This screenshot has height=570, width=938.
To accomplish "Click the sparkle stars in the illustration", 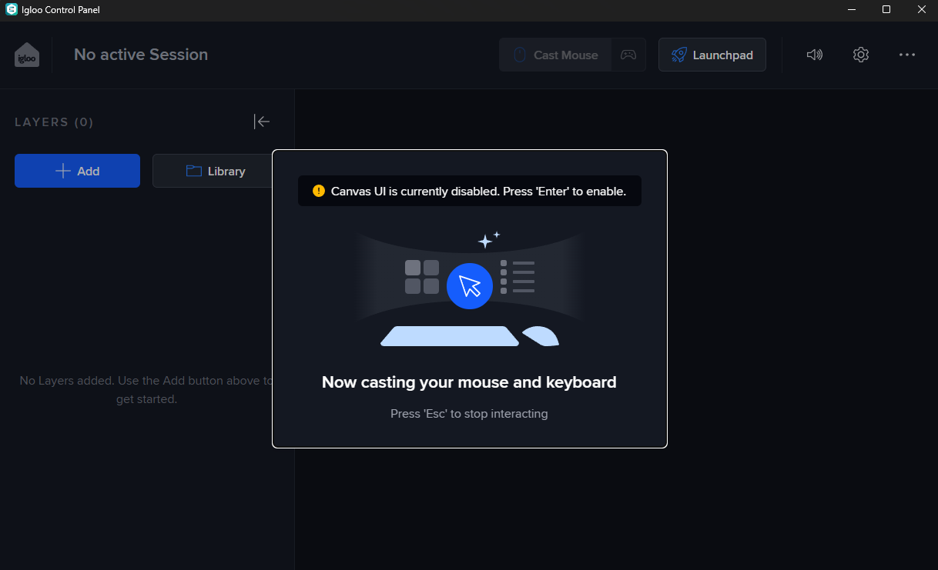I will (488, 240).
